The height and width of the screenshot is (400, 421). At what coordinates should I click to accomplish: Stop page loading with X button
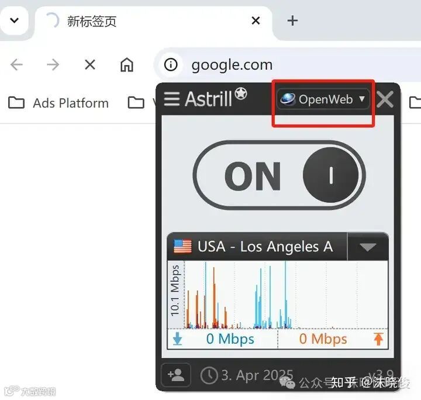(x=89, y=64)
